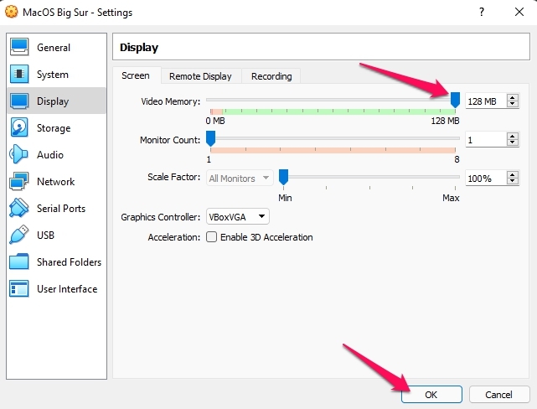This screenshot has width=537, height=409.
Task: Click the VirtualBox gear icon in title bar
Action: [11, 12]
